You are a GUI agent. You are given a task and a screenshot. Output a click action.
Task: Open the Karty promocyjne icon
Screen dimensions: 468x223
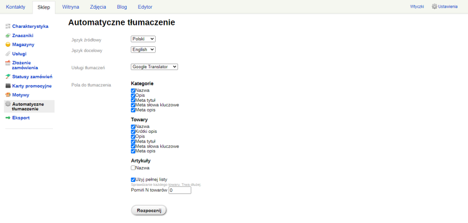[x=8, y=86]
